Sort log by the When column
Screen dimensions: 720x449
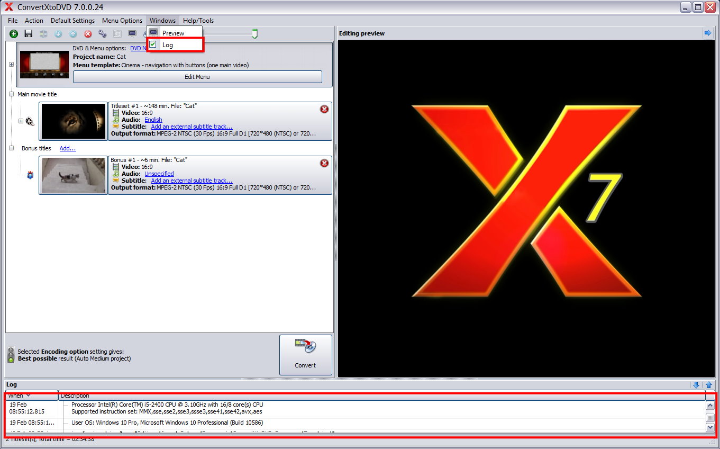[31, 396]
